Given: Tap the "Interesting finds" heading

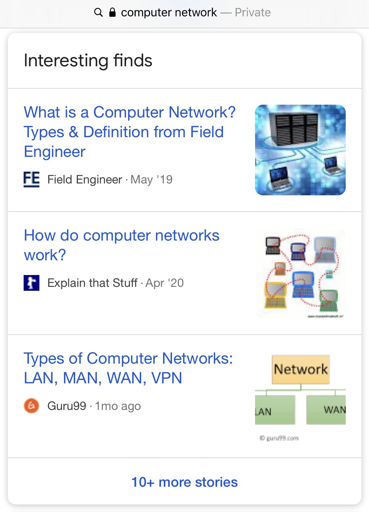Looking at the screenshot, I should [88, 61].
